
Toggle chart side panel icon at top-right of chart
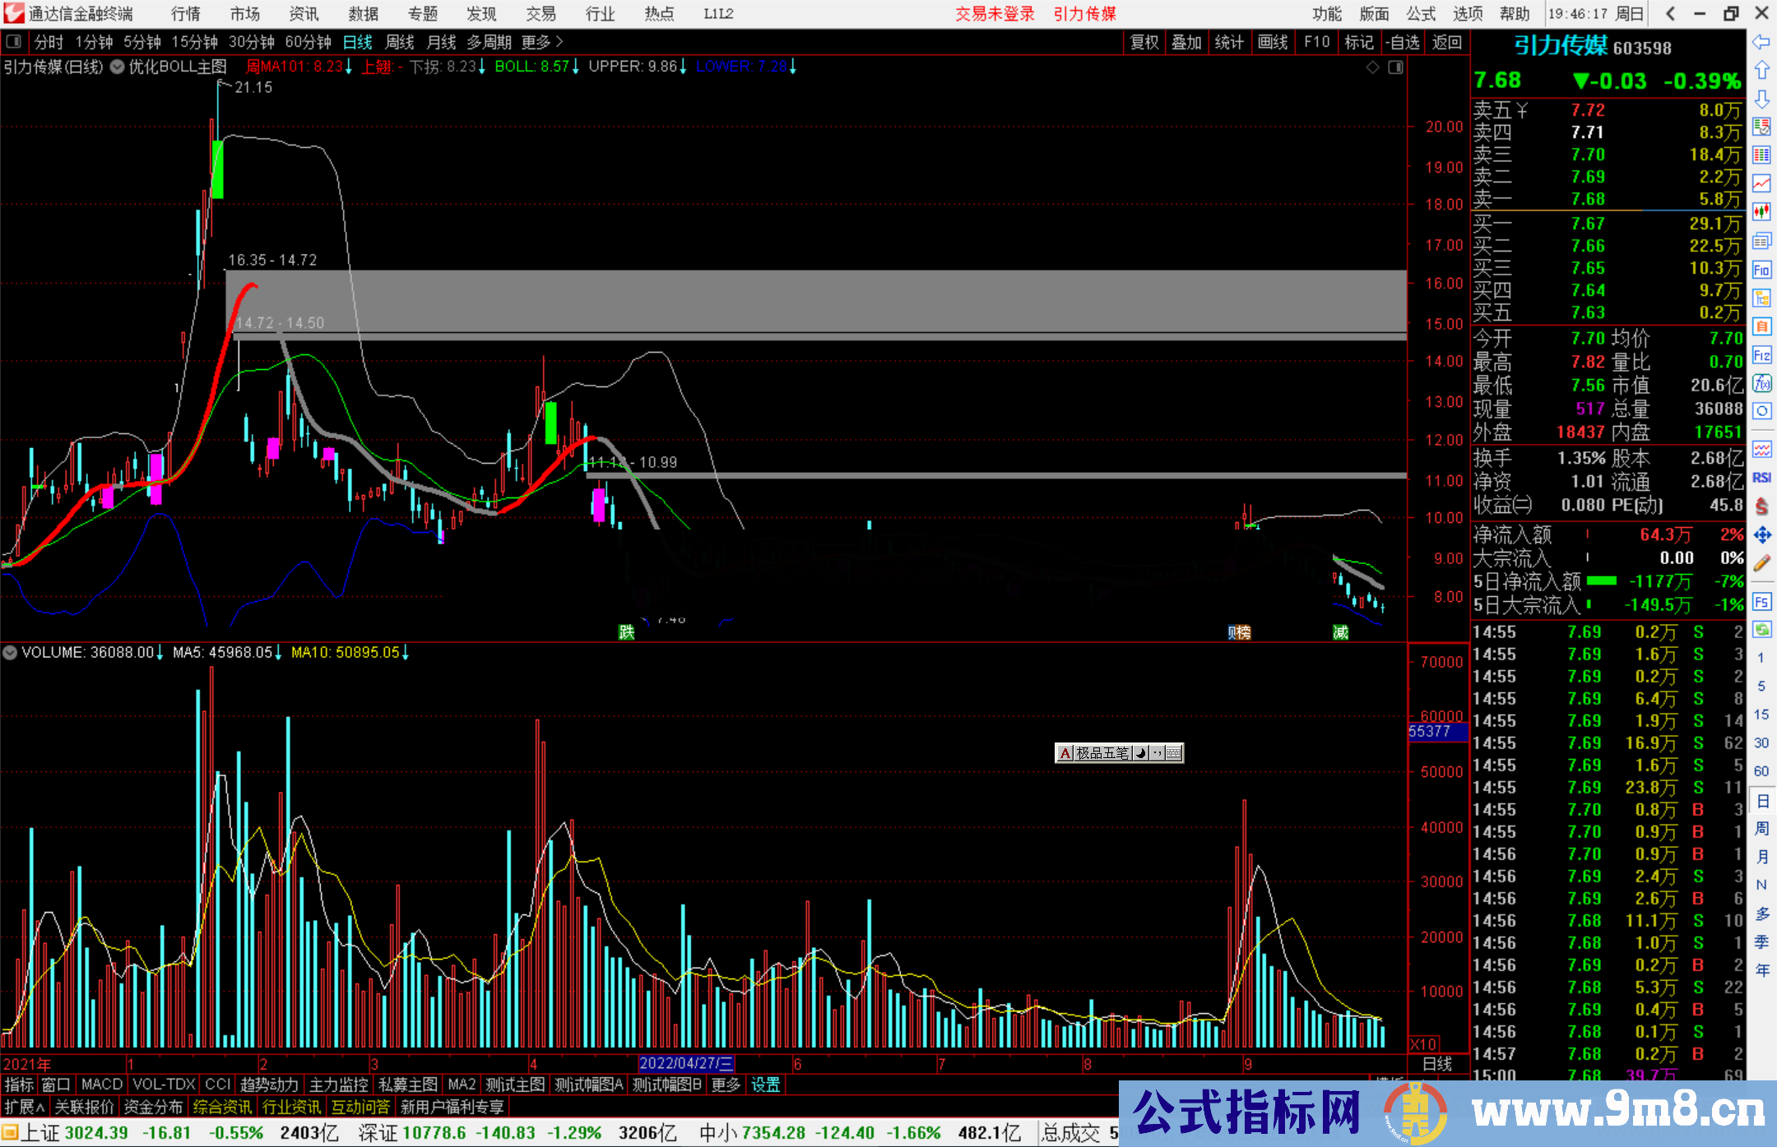pyautogui.click(x=1395, y=67)
